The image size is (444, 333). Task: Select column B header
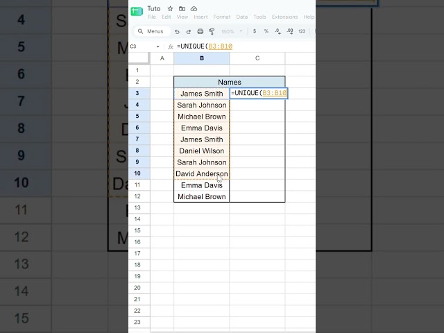202,58
